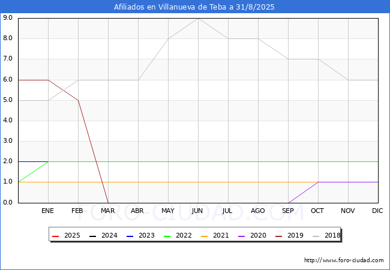Image resolution: width=390 pixels, height=270 pixels.
Task: Click the NOV month label
Action: [x=348, y=211]
